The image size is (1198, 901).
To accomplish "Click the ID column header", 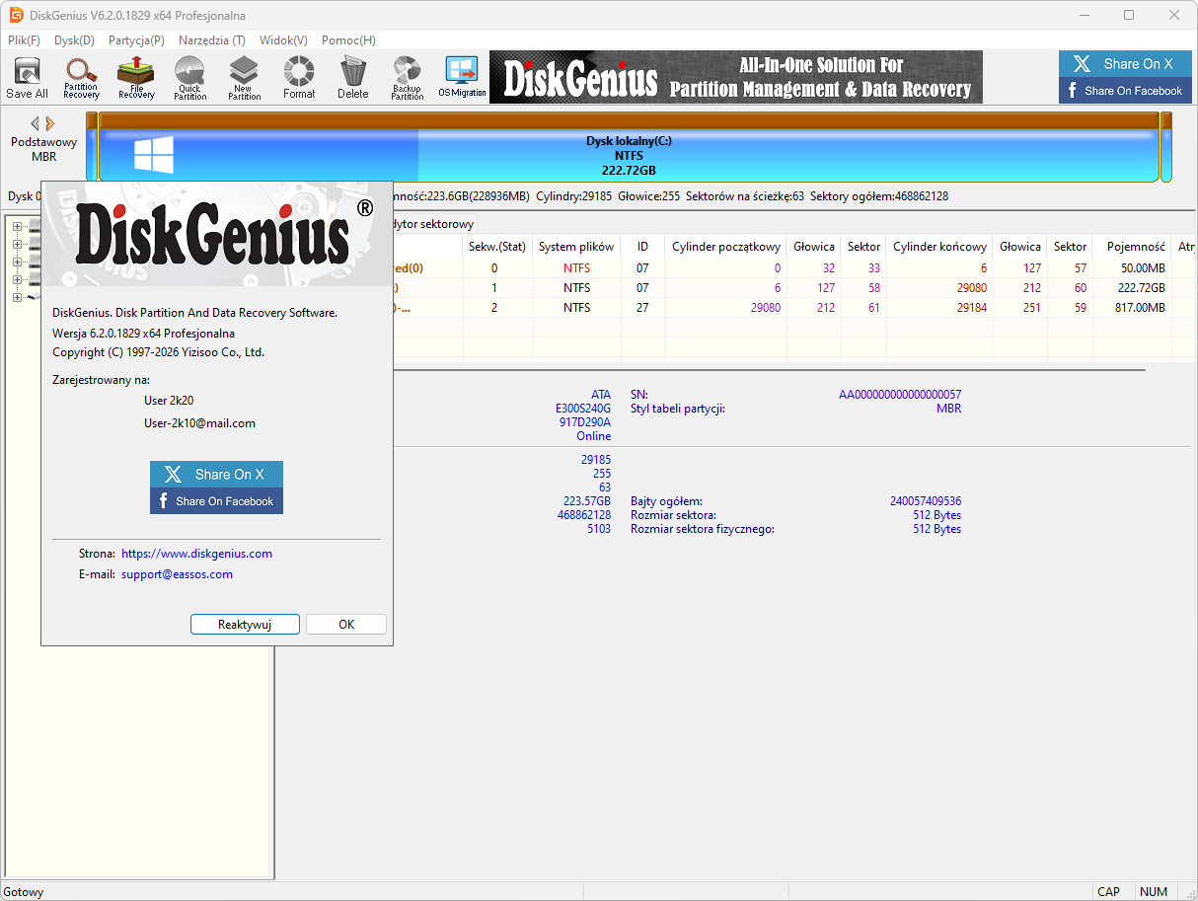I will [x=642, y=247].
